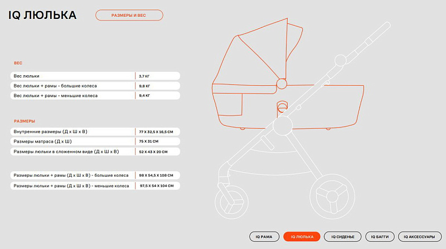Select the Вес люльки row
The image size is (446, 249).
click(72, 76)
